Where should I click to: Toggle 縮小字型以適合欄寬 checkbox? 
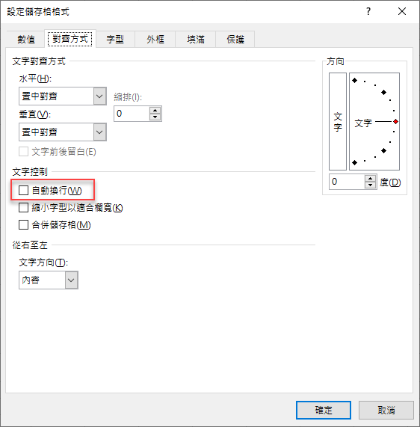pyautogui.click(x=23, y=208)
